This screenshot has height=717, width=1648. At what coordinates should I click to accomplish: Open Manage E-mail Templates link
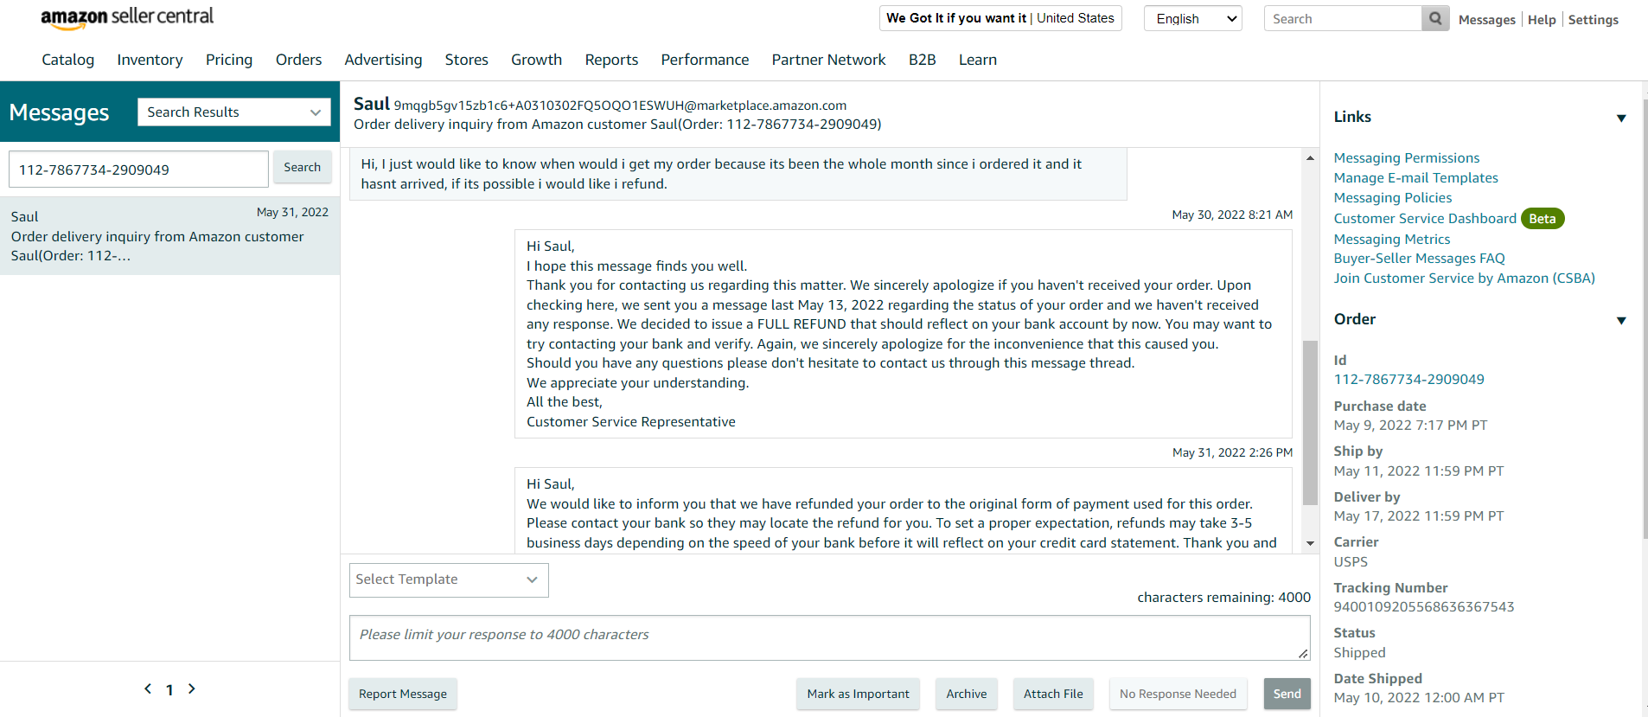pyautogui.click(x=1415, y=177)
